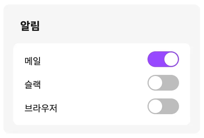Viewport: 204px width, 138px height.
Task: Click the 브라우저 label text
Action: pyautogui.click(x=41, y=108)
